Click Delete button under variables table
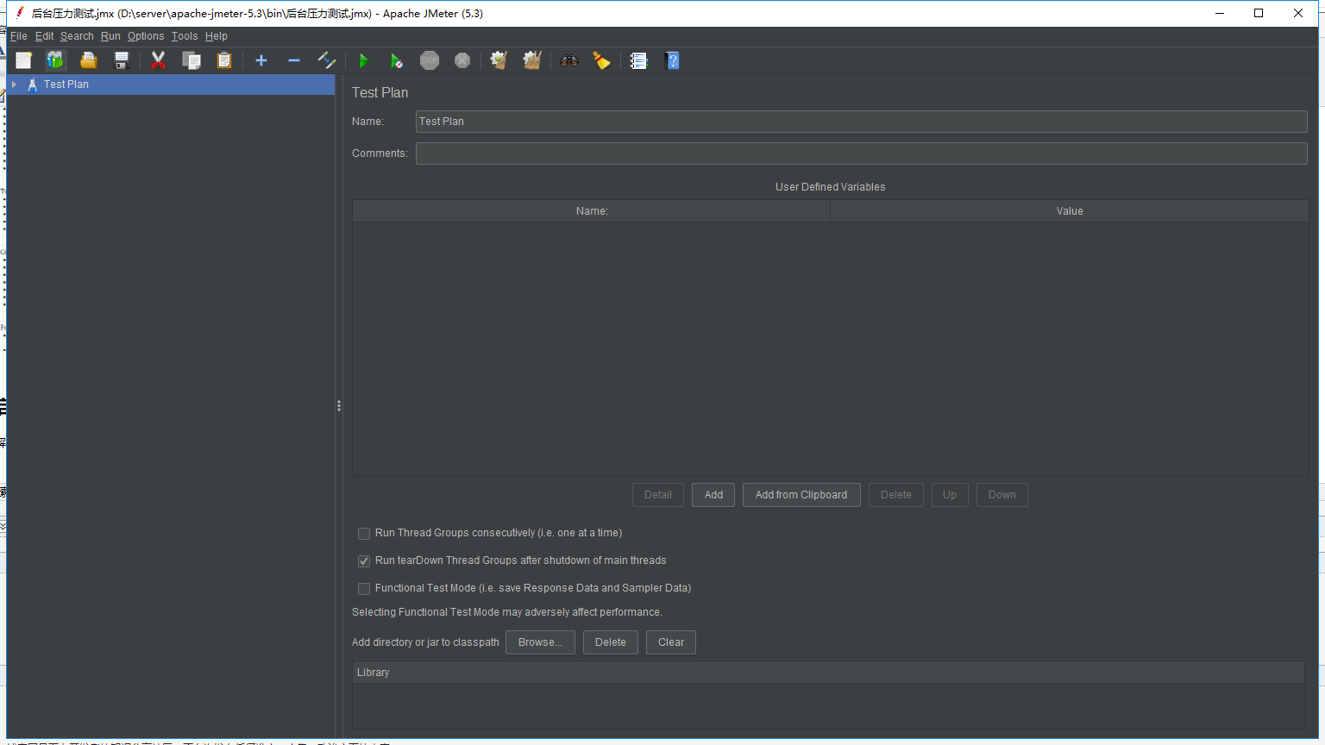Image resolution: width=1325 pixels, height=745 pixels. coord(896,495)
